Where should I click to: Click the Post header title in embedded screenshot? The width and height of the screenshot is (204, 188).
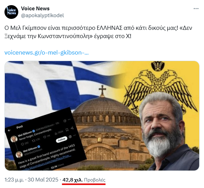click(x=20, y=127)
